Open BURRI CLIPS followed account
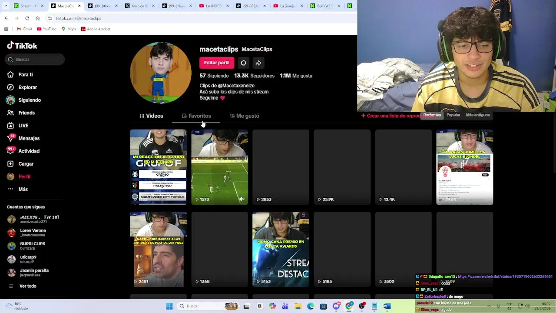 pos(26,246)
